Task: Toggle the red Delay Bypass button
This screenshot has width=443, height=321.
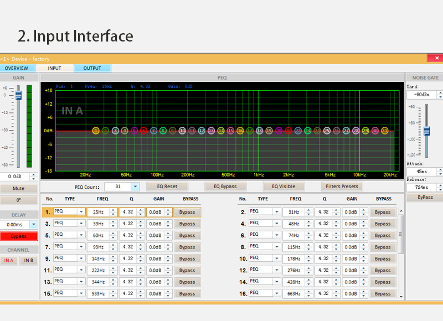Action: (x=19, y=236)
